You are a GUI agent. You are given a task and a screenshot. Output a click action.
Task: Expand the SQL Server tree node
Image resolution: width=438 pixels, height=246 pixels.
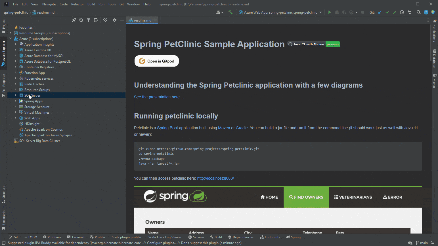point(16,95)
